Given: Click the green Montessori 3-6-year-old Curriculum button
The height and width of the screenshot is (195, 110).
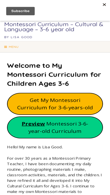Looking at the screenshot, I should click(55, 127).
